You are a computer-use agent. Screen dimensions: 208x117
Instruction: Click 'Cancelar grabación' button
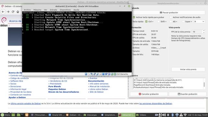[x=149, y=94]
